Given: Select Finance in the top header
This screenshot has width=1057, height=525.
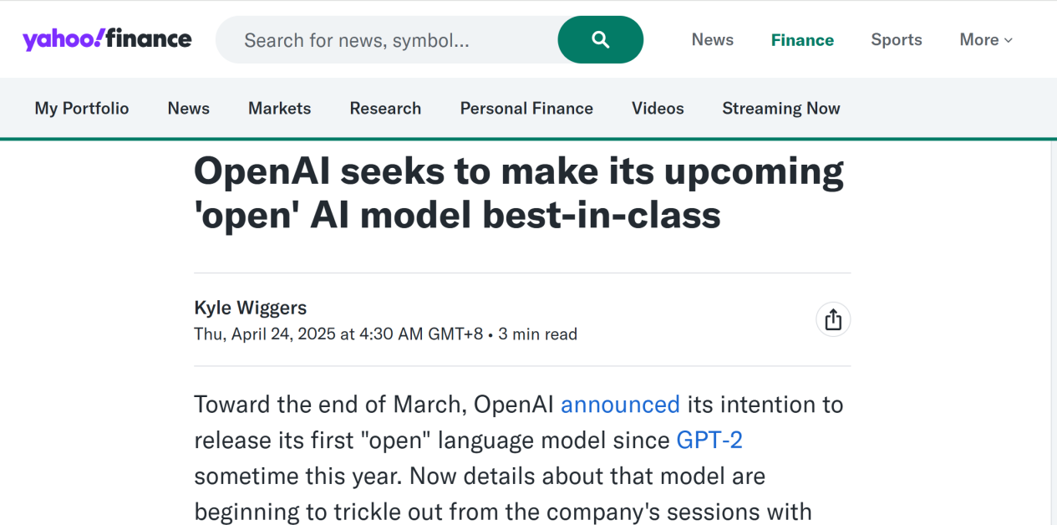Looking at the screenshot, I should click(x=802, y=40).
